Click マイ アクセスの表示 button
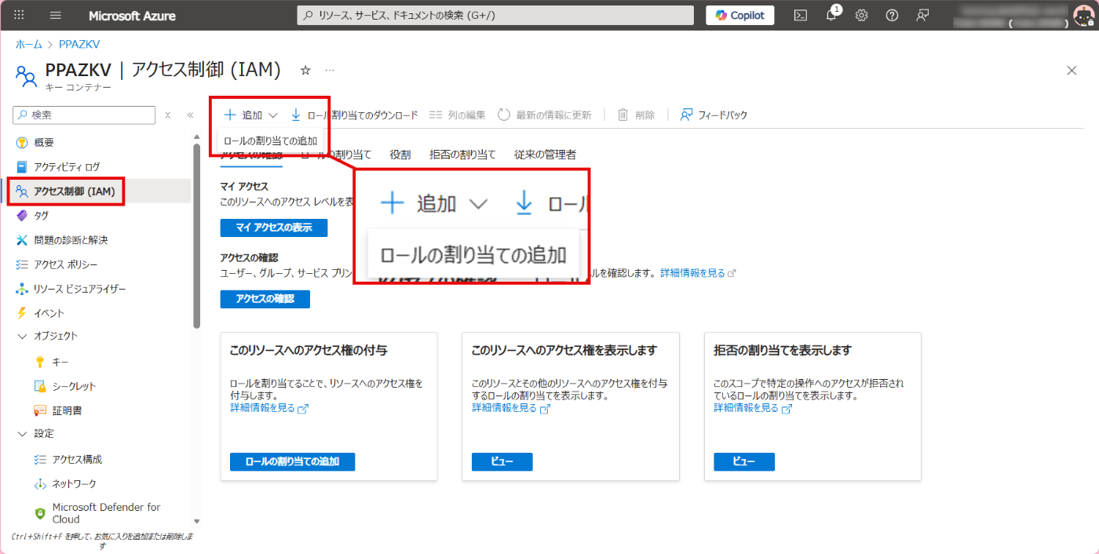1099x554 pixels. click(274, 228)
